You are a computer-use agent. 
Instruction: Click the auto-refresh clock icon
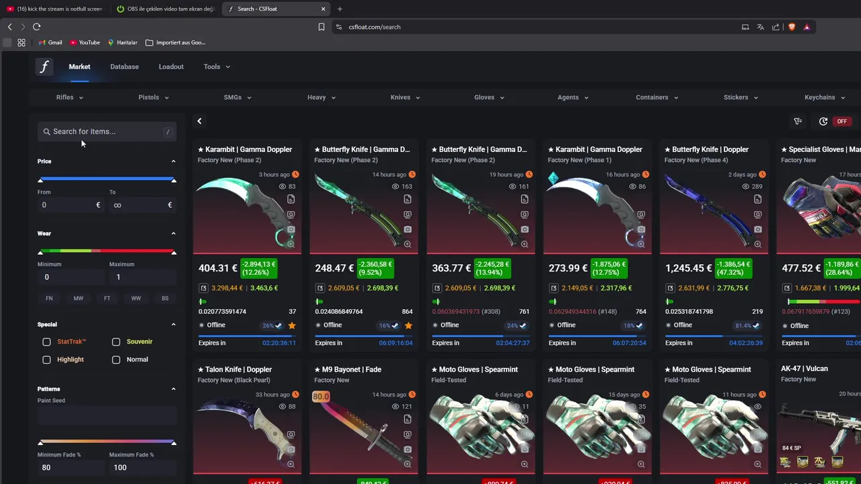823,122
